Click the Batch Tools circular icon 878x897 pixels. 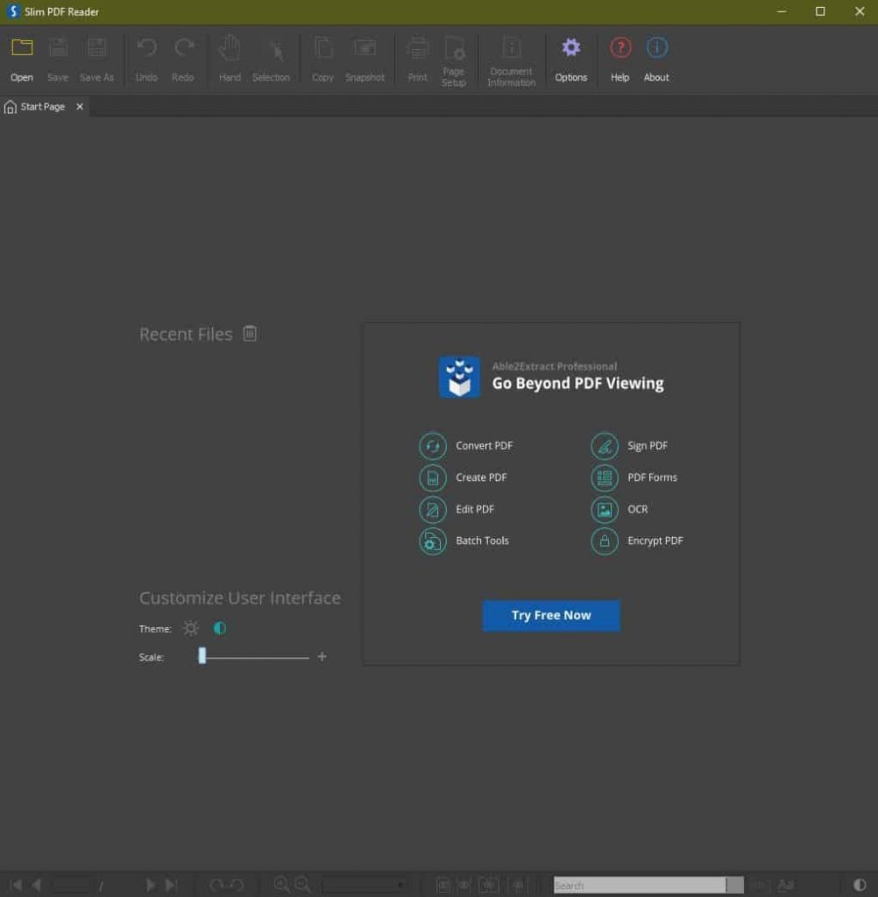433,541
